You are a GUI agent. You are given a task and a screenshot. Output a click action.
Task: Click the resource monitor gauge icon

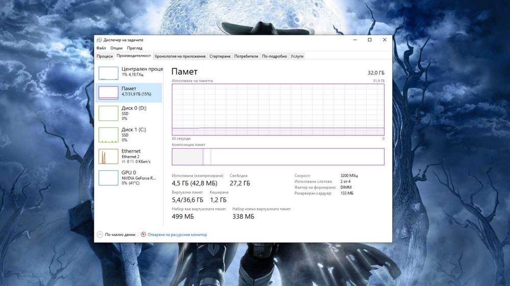[143, 235]
